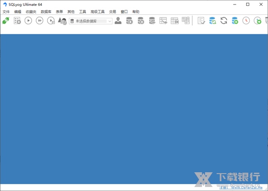The width and height of the screenshot is (268, 191).
Task: Click the blue database icon with green arrow
Action: pos(235,21)
